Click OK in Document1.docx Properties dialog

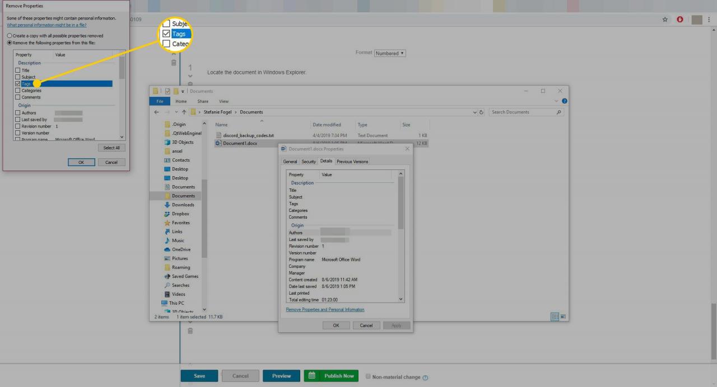(x=336, y=325)
